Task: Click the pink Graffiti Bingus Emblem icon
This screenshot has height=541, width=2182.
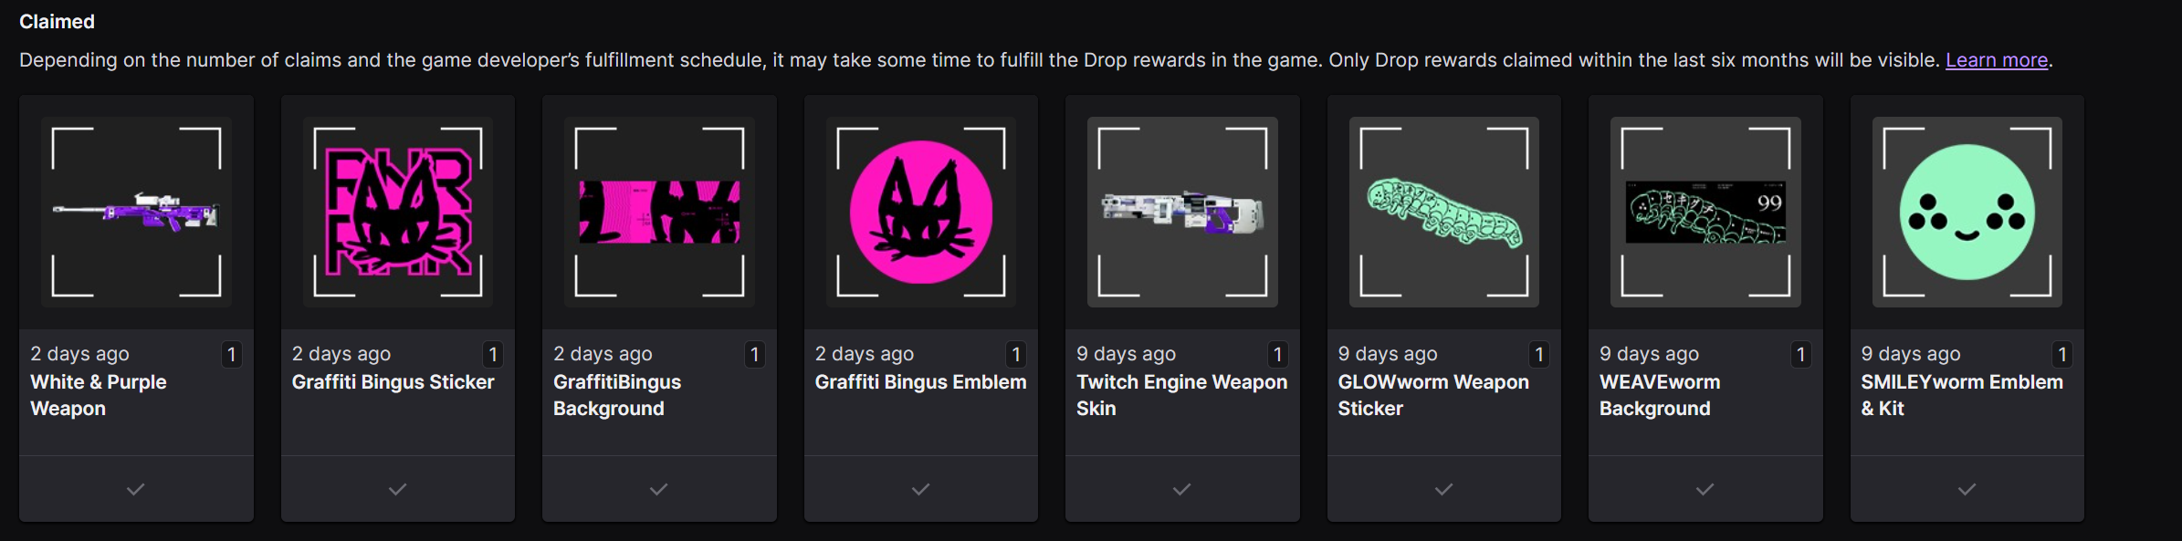Action: (921, 212)
